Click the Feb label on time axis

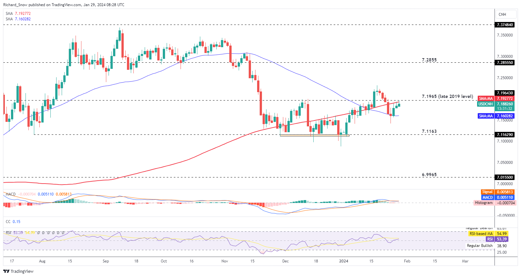point(407,261)
